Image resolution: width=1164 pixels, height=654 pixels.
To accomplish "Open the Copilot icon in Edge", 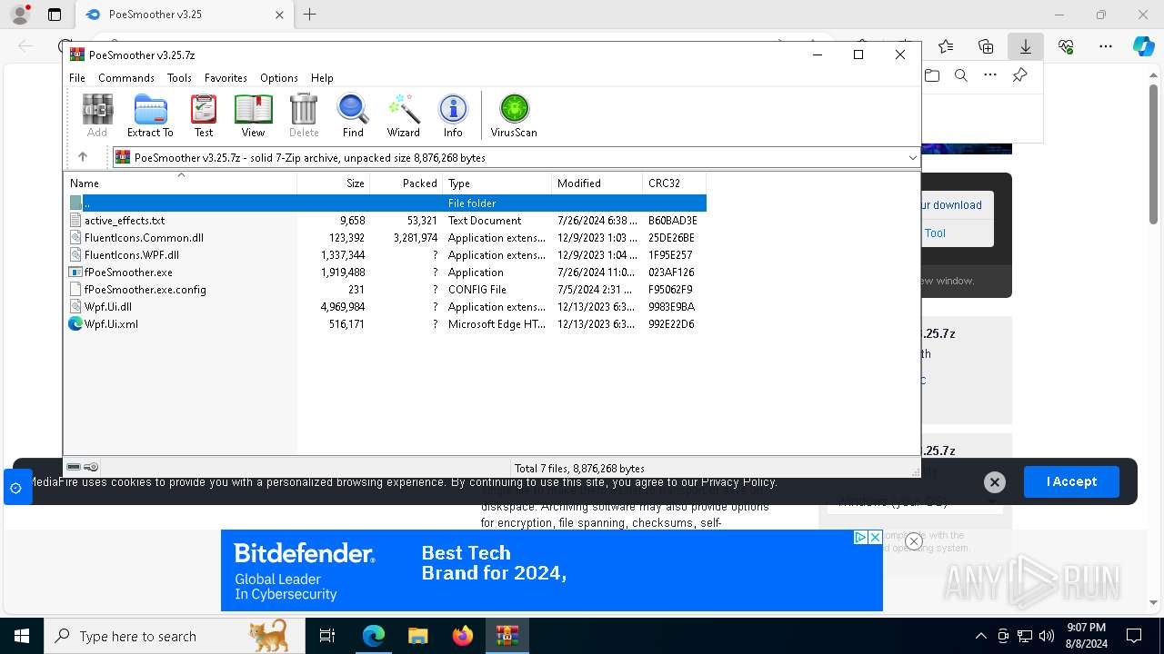I will click(1143, 46).
